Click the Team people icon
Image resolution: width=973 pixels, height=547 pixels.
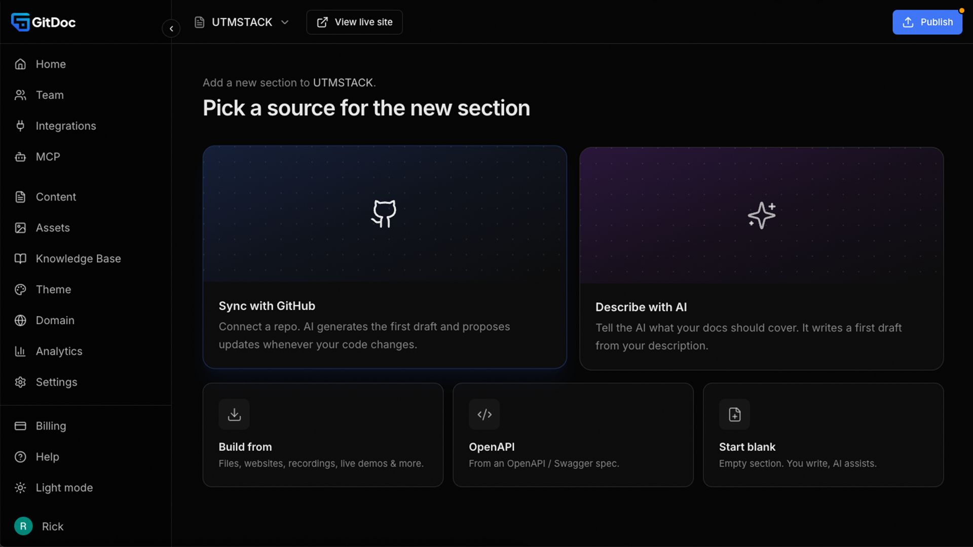(20, 95)
